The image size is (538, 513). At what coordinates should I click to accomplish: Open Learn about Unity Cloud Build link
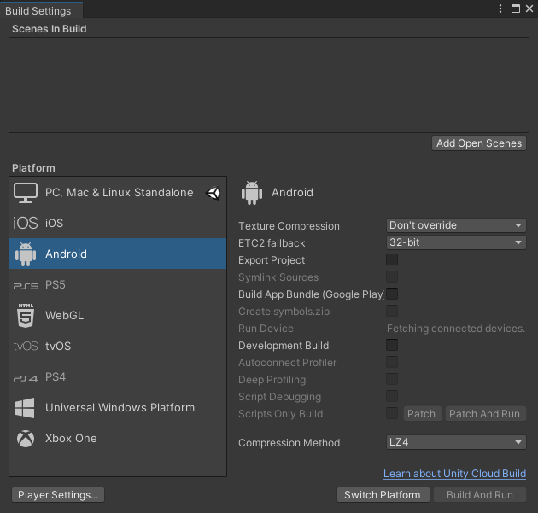pos(454,474)
